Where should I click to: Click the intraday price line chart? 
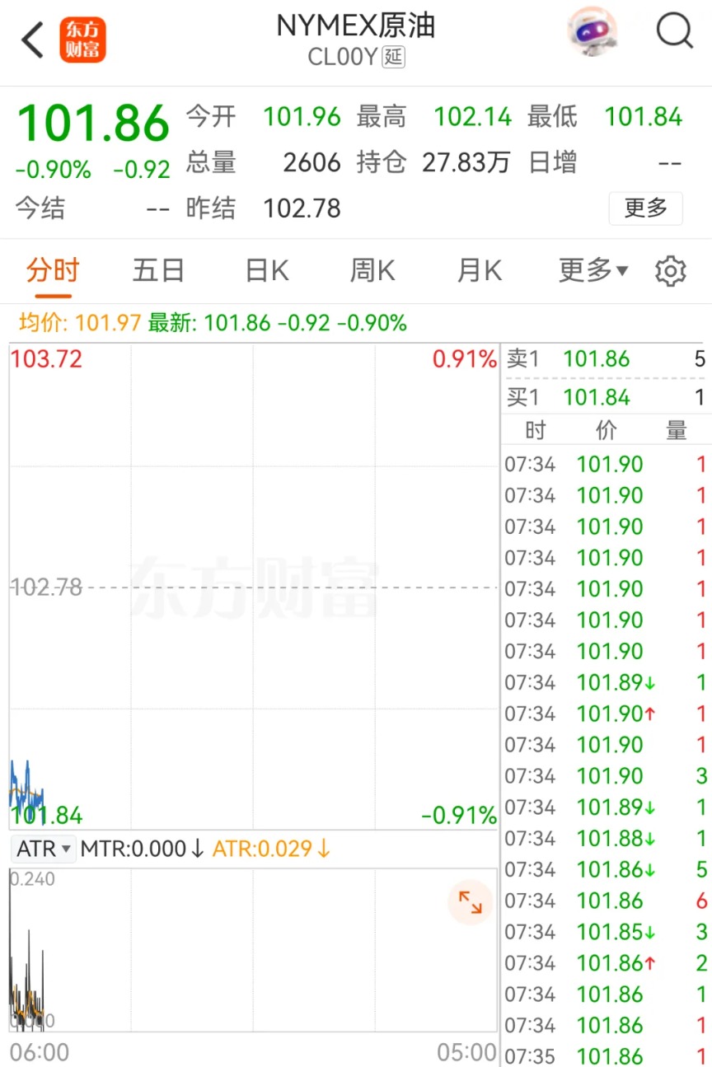pyautogui.click(x=254, y=587)
